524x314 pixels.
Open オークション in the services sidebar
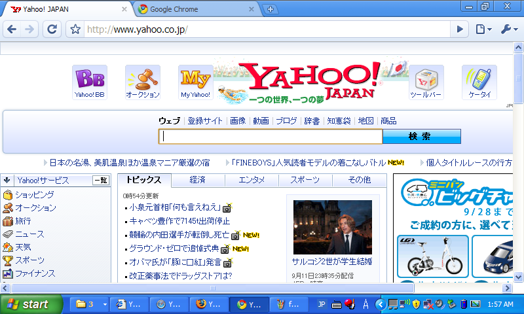click(x=35, y=208)
